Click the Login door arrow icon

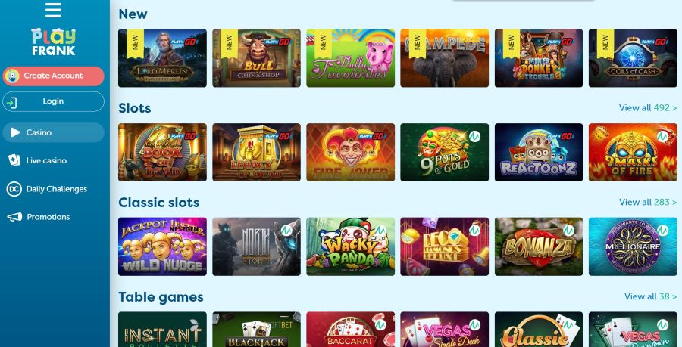pyautogui.click(x=11, y=102)
